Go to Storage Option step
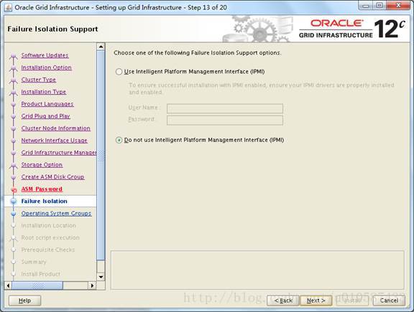Image resolution: width=414 pixels, height=312 pixels. click(42, 164)
